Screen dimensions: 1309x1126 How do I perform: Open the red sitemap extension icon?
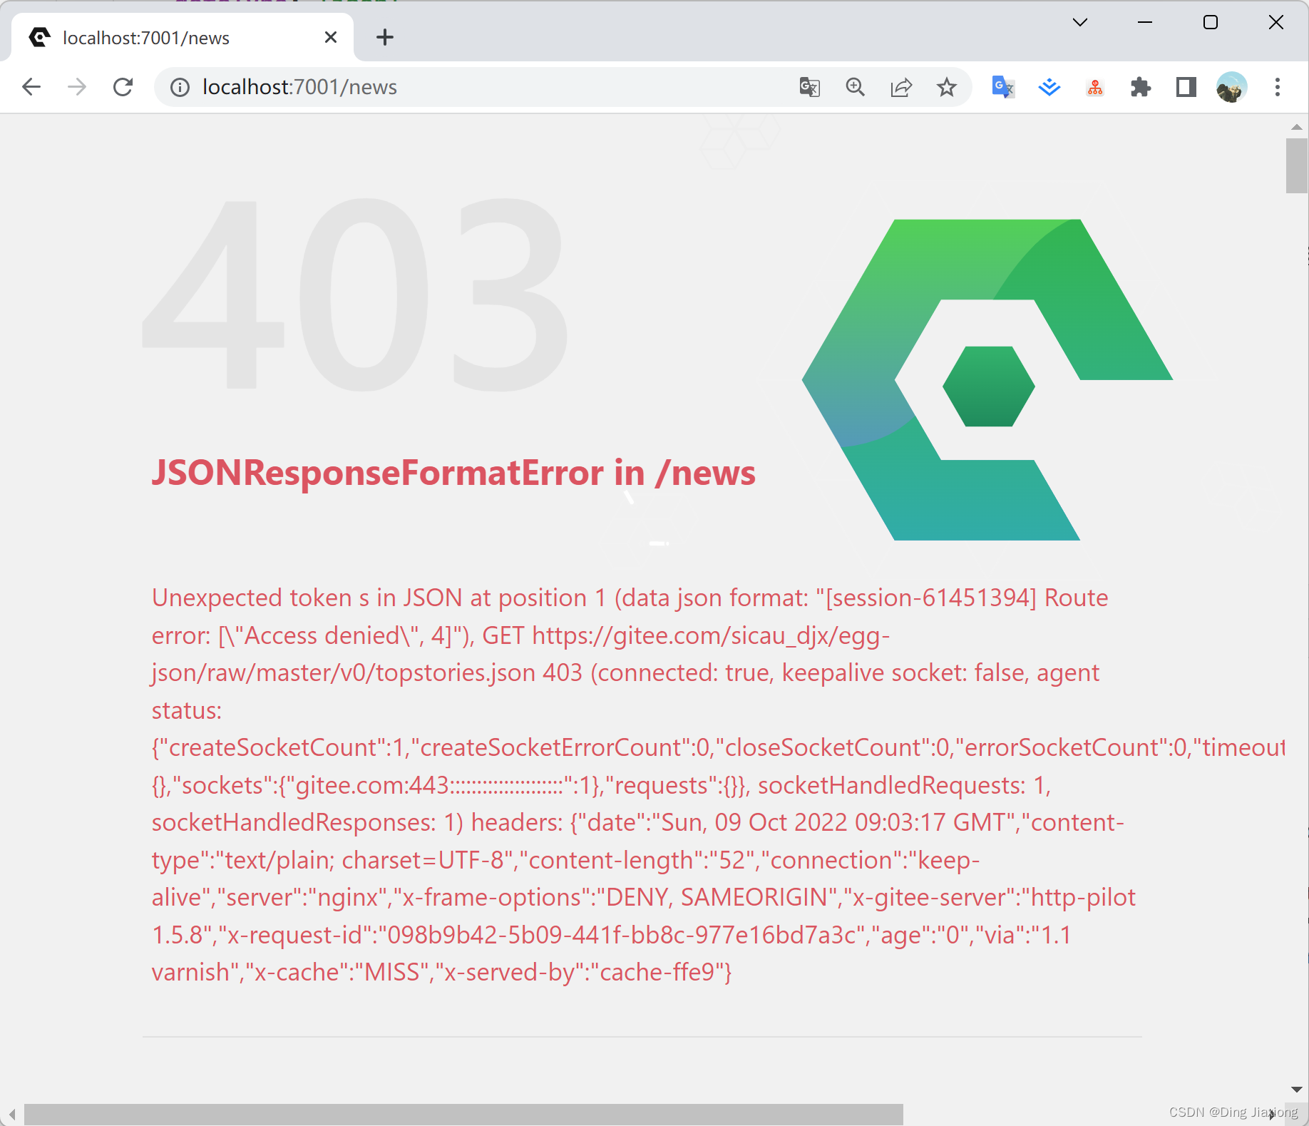pos(1095,87)
